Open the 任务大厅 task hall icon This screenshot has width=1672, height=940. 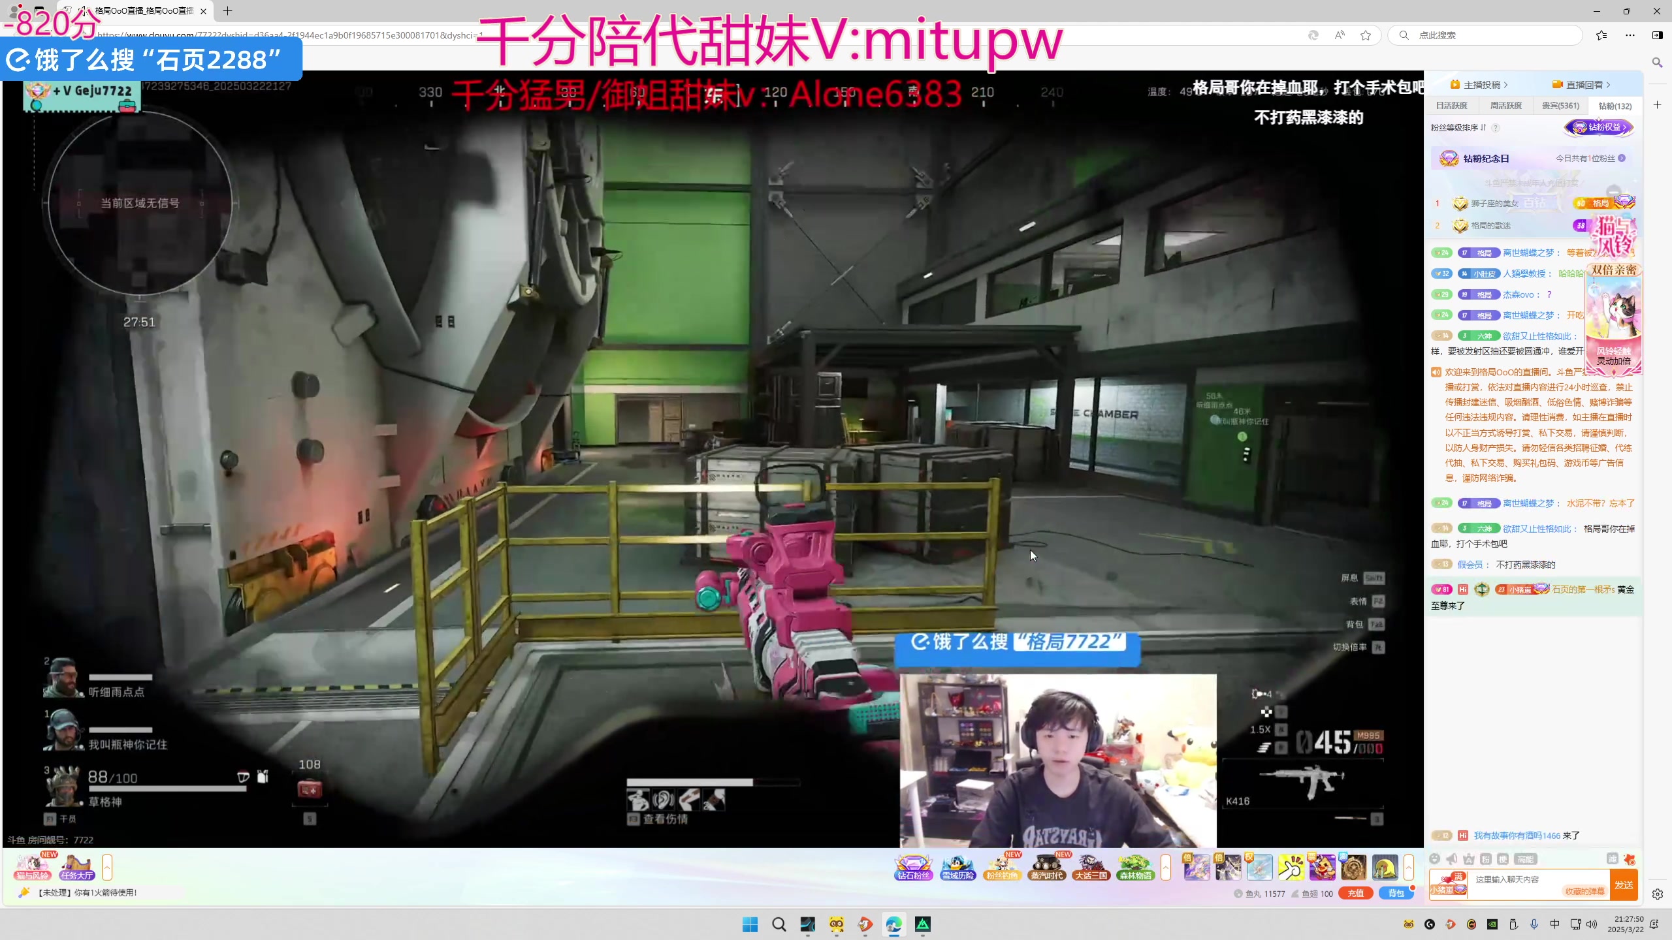point(77,868)
